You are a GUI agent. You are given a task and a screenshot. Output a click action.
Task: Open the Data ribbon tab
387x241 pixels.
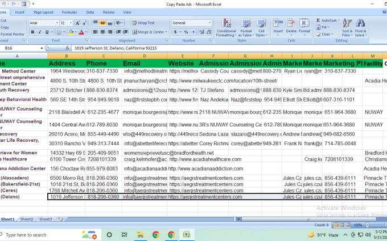coord(90,12)
